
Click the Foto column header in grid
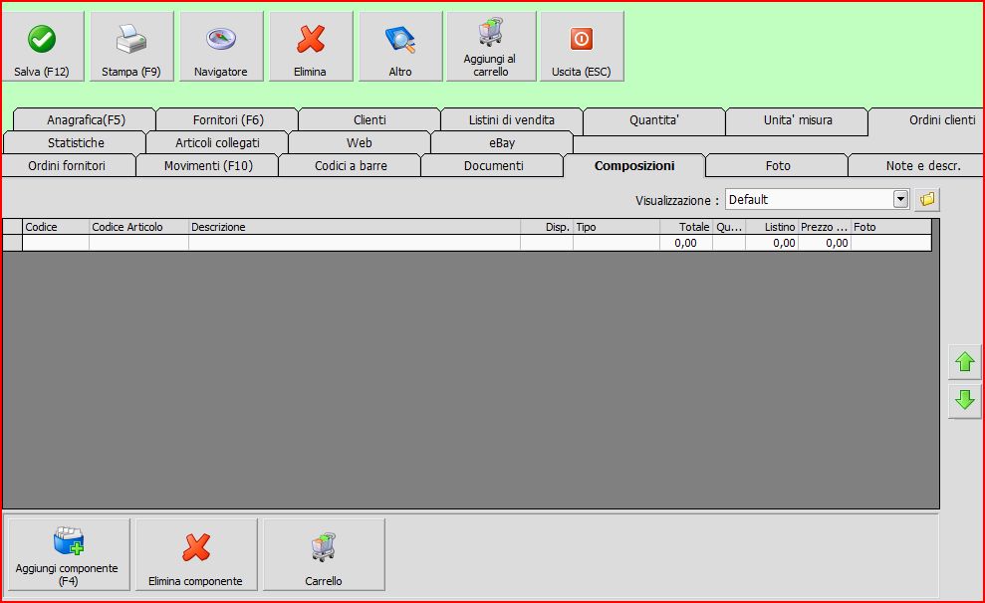(891, 227)
